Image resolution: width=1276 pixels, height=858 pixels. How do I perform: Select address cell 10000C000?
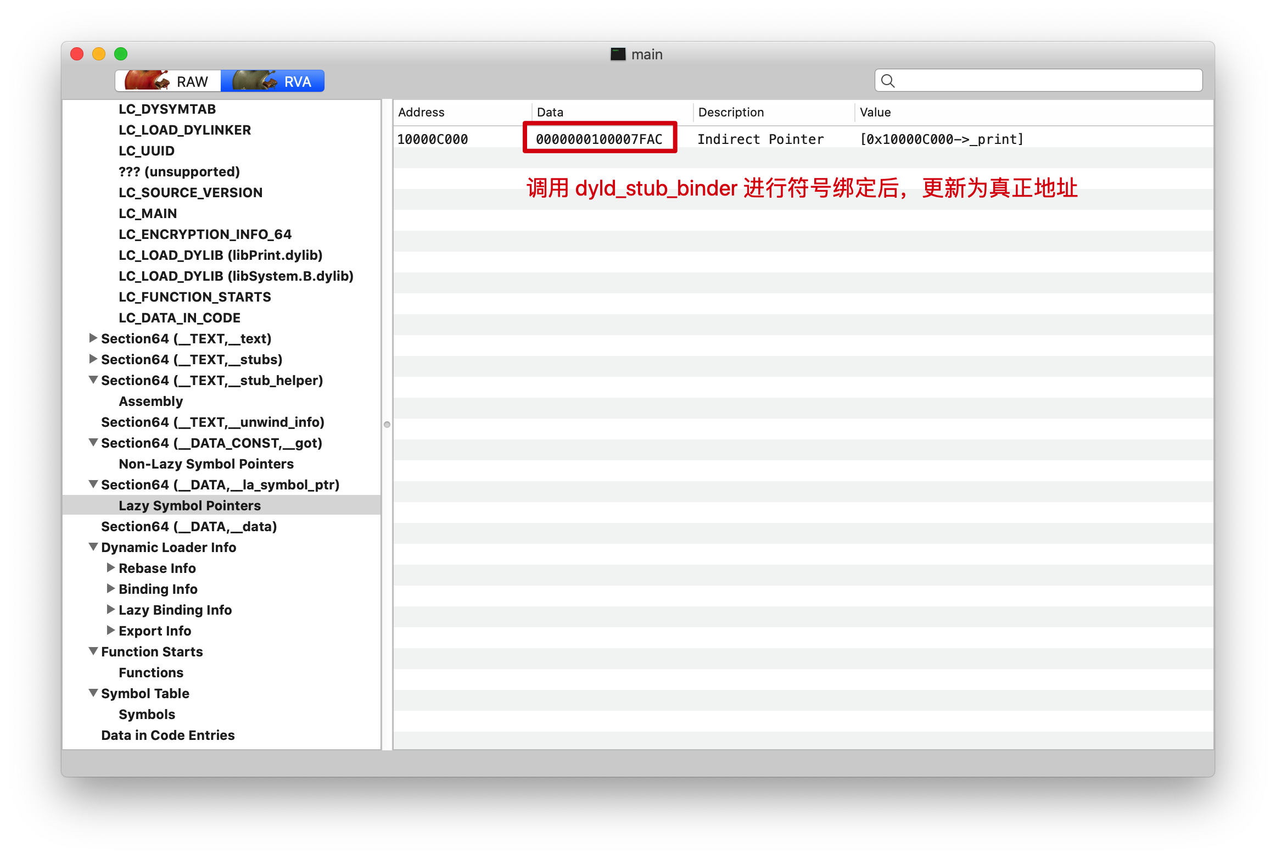433,139
